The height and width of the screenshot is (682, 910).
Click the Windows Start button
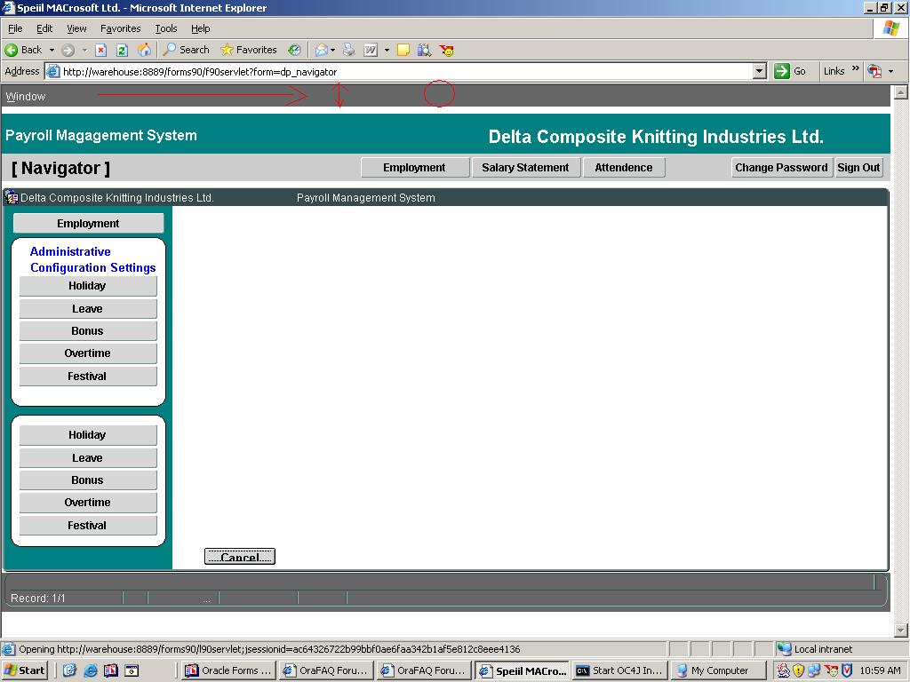pyautogui.click(x=24, y=670)
